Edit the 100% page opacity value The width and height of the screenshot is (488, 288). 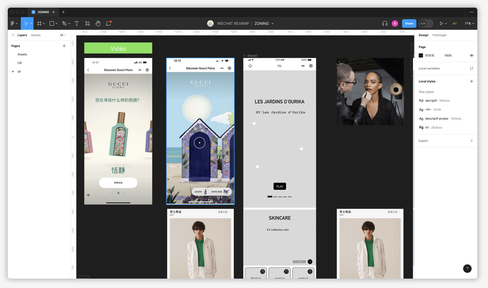coord(448,56)
